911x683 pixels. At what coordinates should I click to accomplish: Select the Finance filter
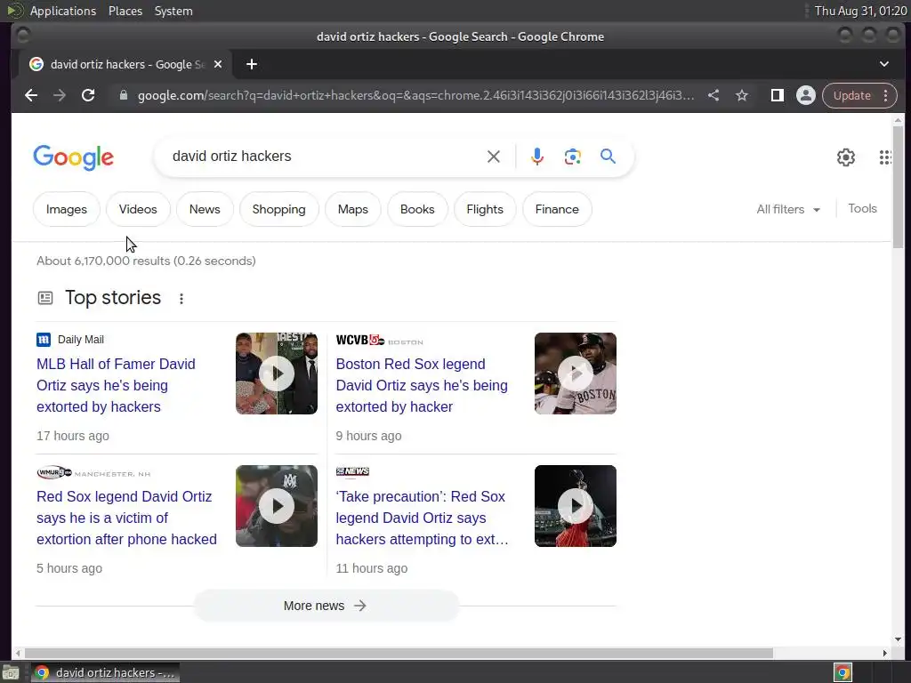pos(557,209)
